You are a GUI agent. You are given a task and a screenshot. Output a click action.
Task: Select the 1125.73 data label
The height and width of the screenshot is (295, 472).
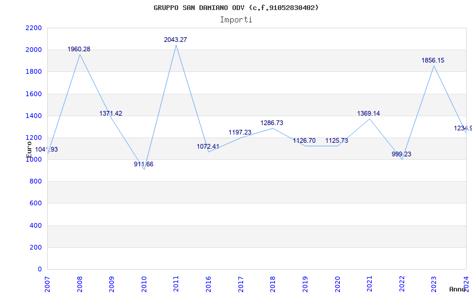(x=336, y=140)
